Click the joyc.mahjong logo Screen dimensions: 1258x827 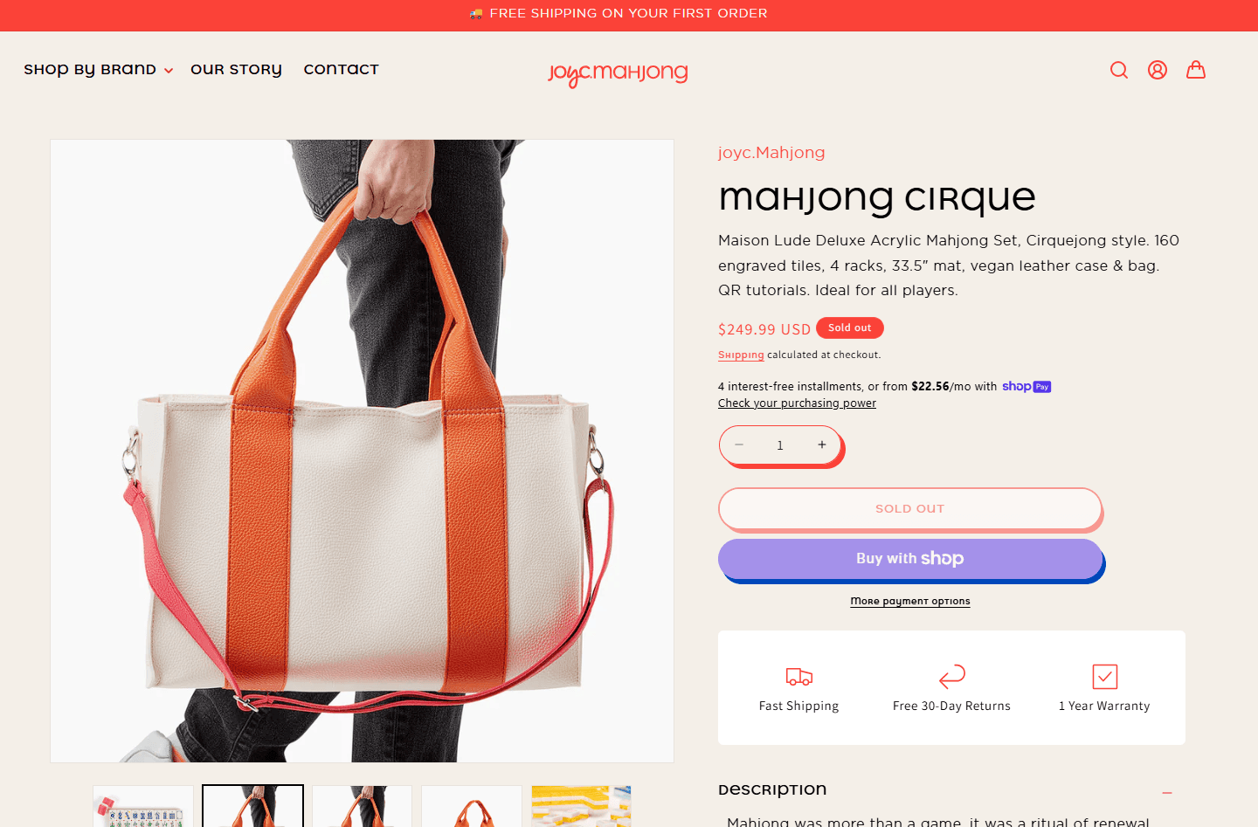[618, 73]
